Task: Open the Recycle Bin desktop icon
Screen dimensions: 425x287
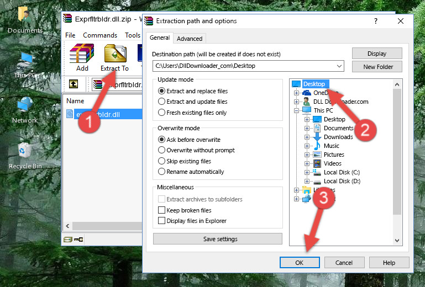Action: [x=25, y=156]
